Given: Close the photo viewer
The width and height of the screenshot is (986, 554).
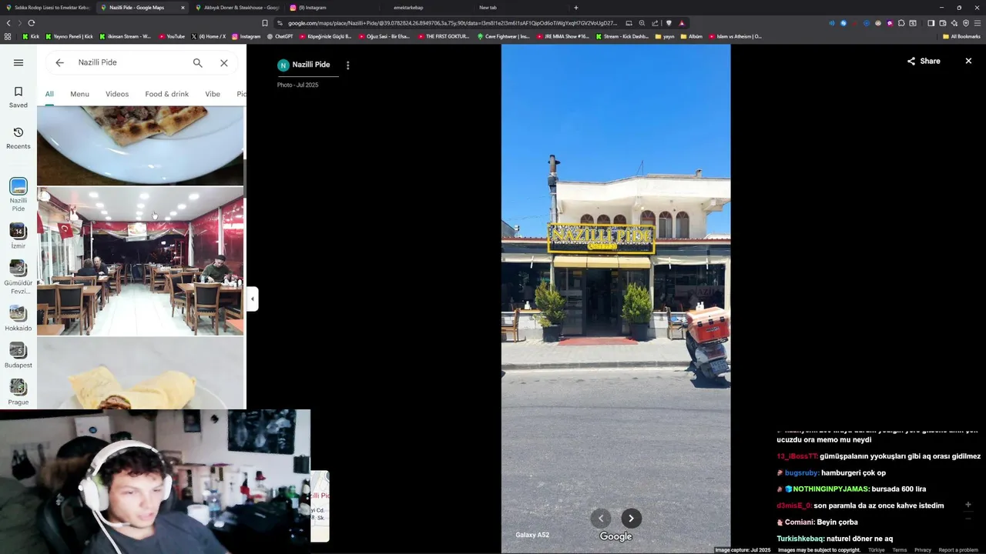Looking at the screenshot, I should click(x=968, y=61).
